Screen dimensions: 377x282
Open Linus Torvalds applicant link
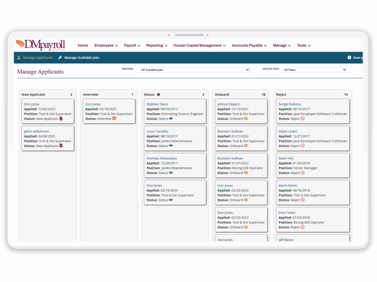157,131
